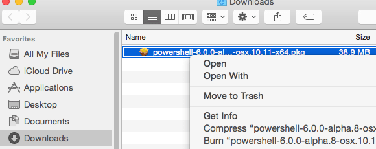Open Documents from Favorites

click(x=47, y=121)
